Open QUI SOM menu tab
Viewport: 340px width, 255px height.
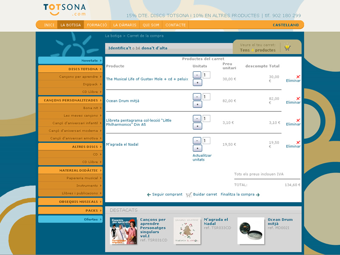pyautogui.click(x=151, y=25)
